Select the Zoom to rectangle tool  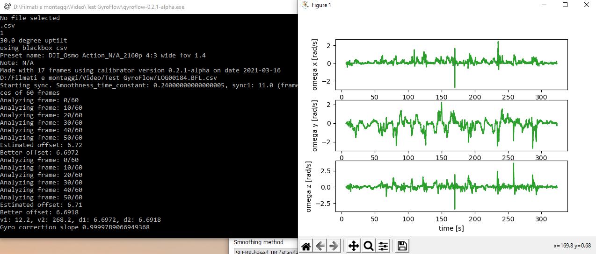click(x=368, y=246)
